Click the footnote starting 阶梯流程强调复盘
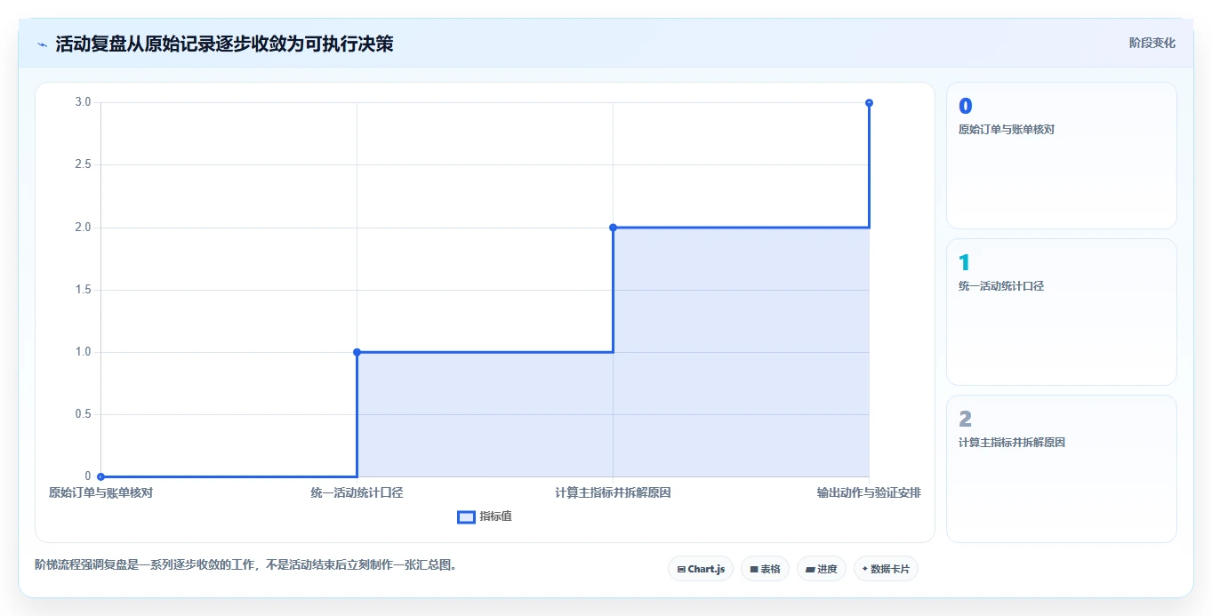 point(245,564)
